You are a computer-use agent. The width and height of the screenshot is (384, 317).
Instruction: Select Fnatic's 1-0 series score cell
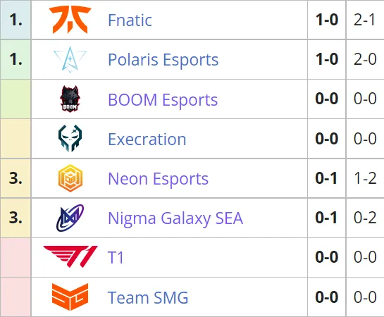(x=327, y=20)
